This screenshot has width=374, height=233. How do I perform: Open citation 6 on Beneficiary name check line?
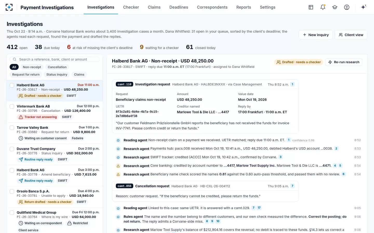[343, 174]
